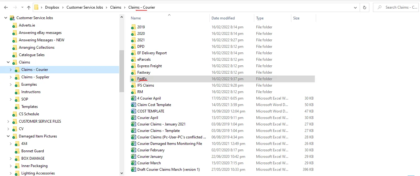Select Draft Courier Claims March (version 1)
Image resolution: width=420 pixels, height=176 pixels.
click(169, 170)
